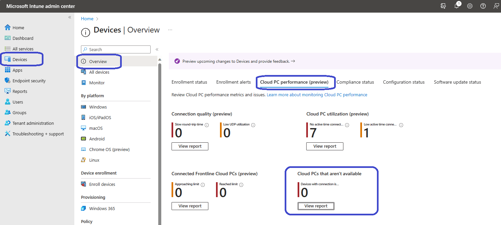
Task: View report under Cloud PC utilization
Action: coord(324,146)
